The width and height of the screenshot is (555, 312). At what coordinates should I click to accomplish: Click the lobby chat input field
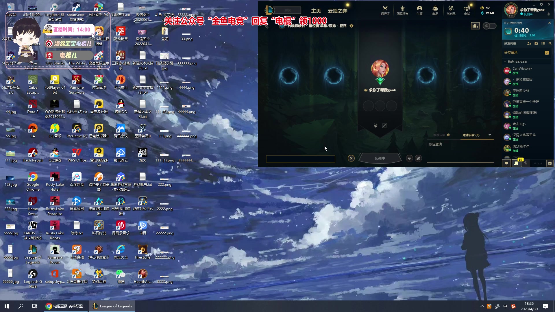click(301, 159)
